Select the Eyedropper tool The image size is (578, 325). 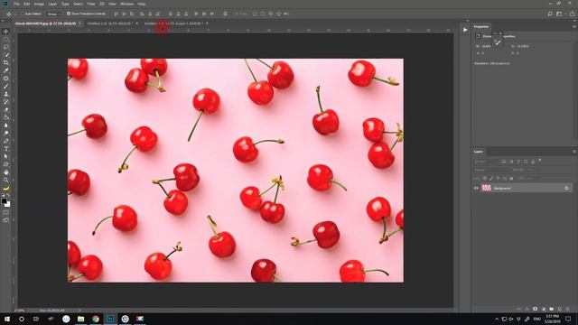[x=6, y=70]
